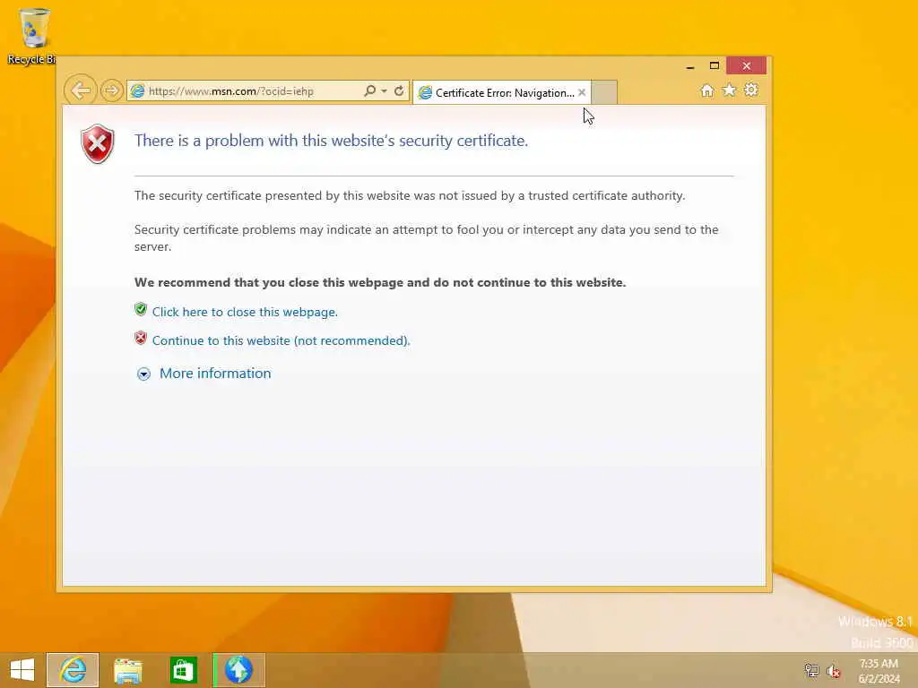Click the page icon in address bar

tap(137, 91)
